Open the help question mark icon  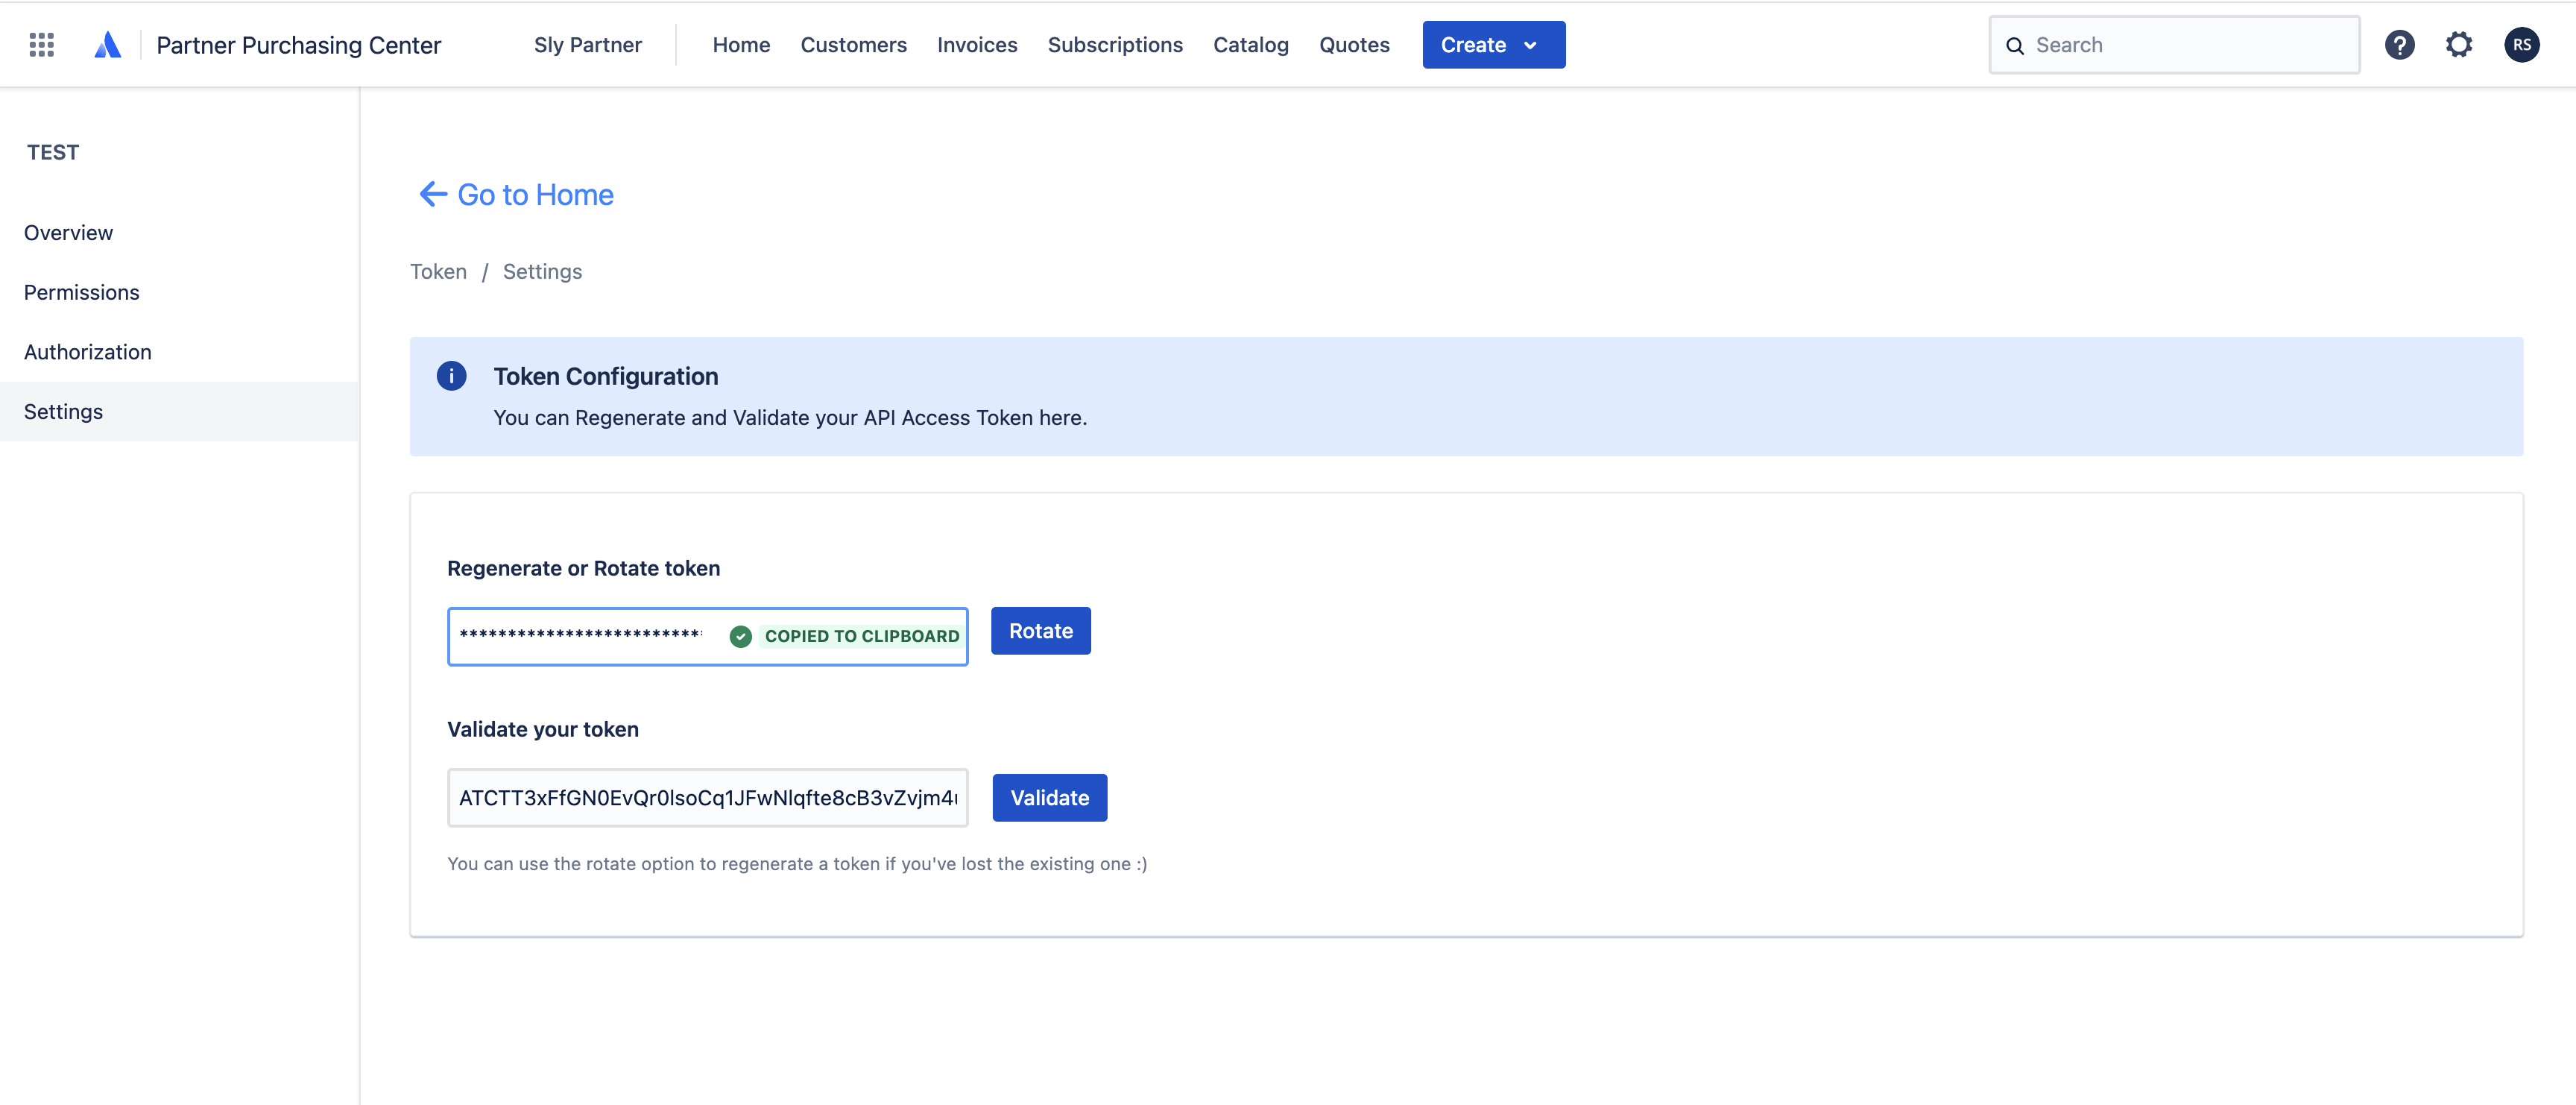coord(2400,44)
